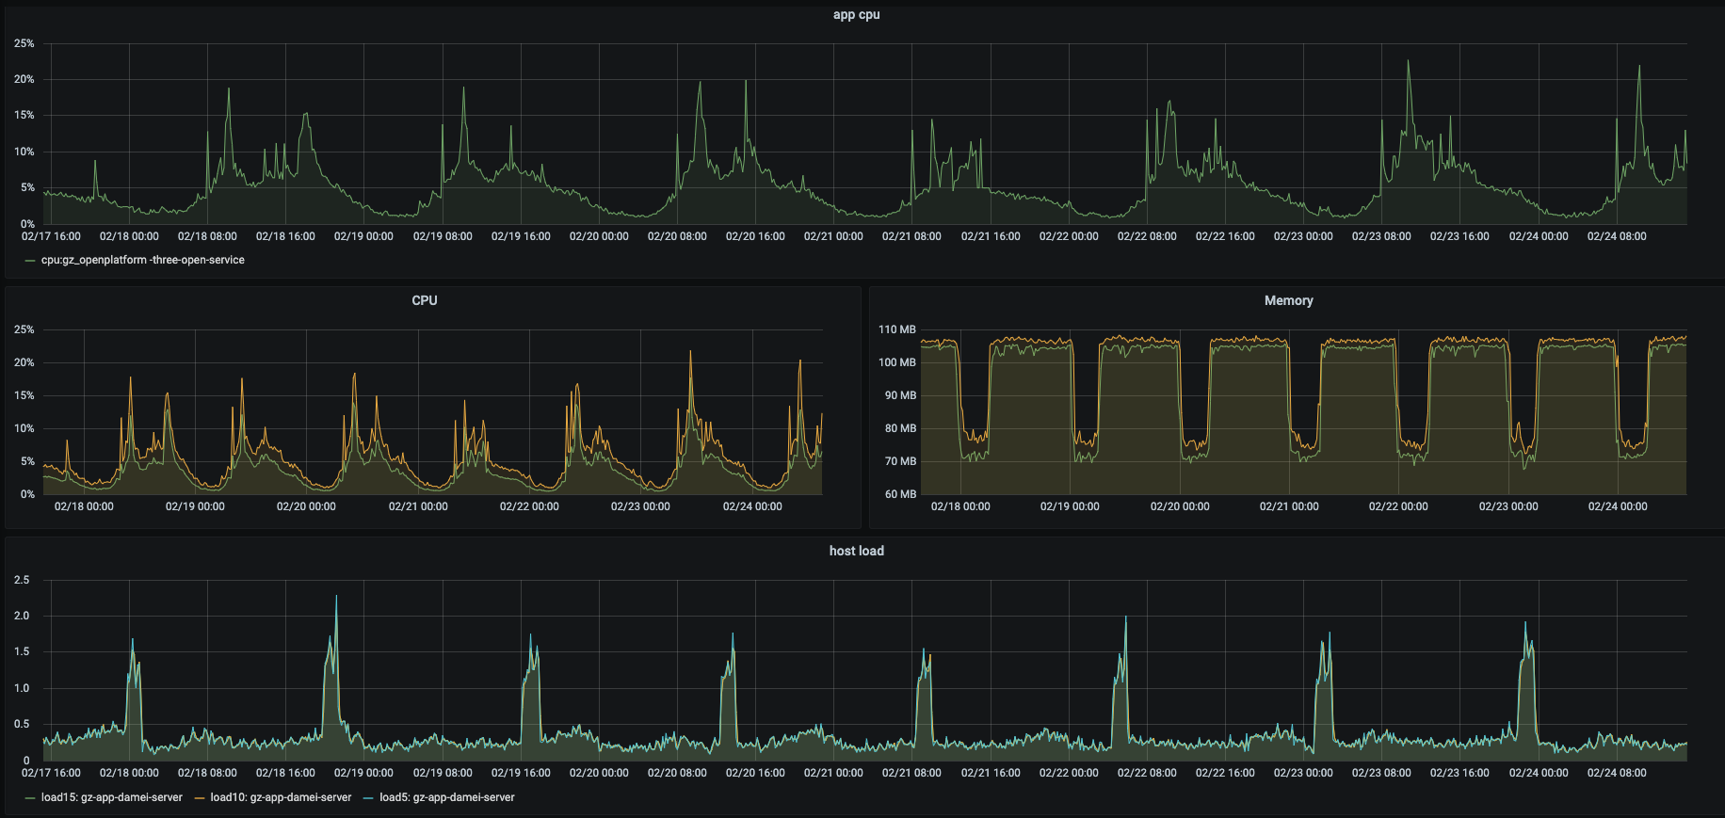This screenshot has width=1725, height=818.
Task: Click the "02/21 00:00" label on Memory panel axis
Action: 1289,506
